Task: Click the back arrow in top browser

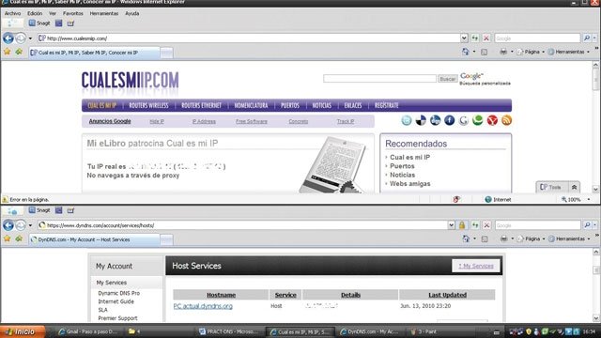Action: pyautogui.click(x=8, y=38)
